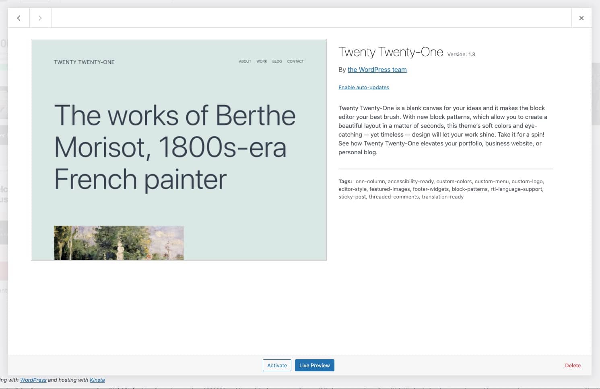Click the theme preview thumbnail

(x=179, y=149)
